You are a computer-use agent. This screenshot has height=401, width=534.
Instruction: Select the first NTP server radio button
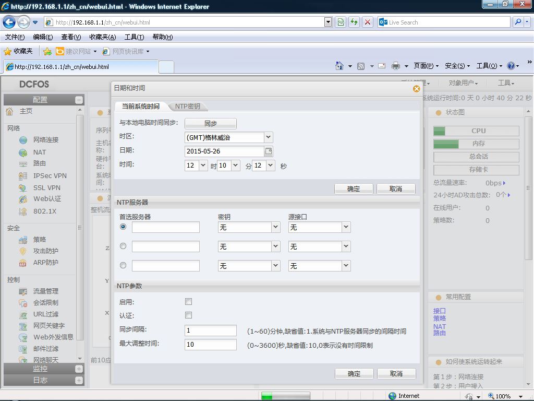tap(123, 227)
